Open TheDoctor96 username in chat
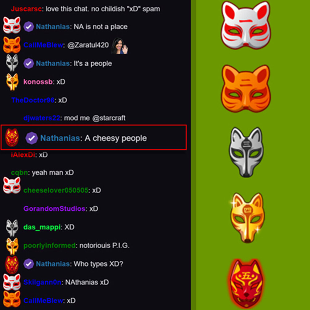Image resolution: width=310 pixels, height=310 pixels. click(x=33, y=100)
